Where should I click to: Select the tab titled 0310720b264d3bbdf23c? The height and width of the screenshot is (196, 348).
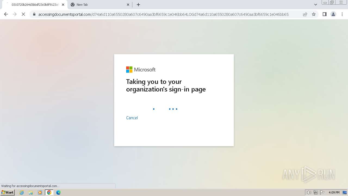click(x=34, y=5)
